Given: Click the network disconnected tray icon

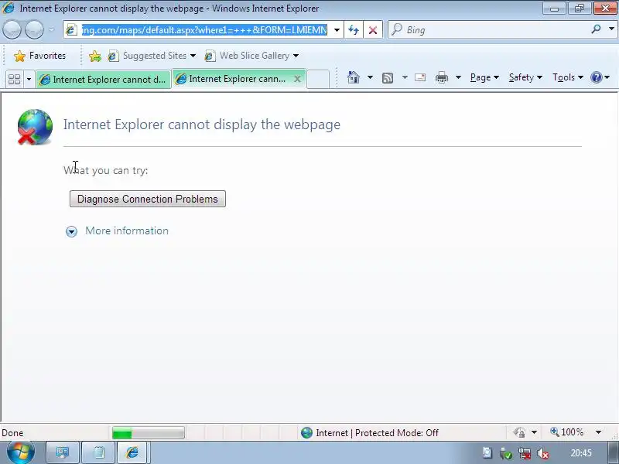Looking at the screenshot, I should click(x=525, y=453).
